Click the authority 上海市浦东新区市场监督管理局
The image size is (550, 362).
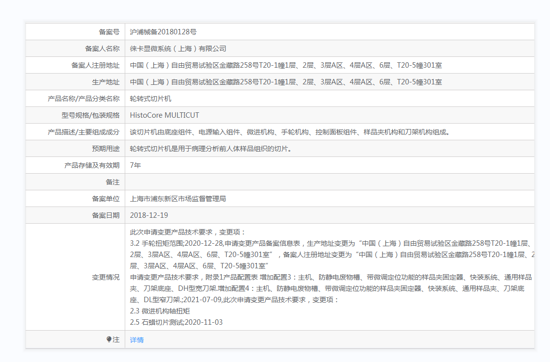(x=178, y=199)
